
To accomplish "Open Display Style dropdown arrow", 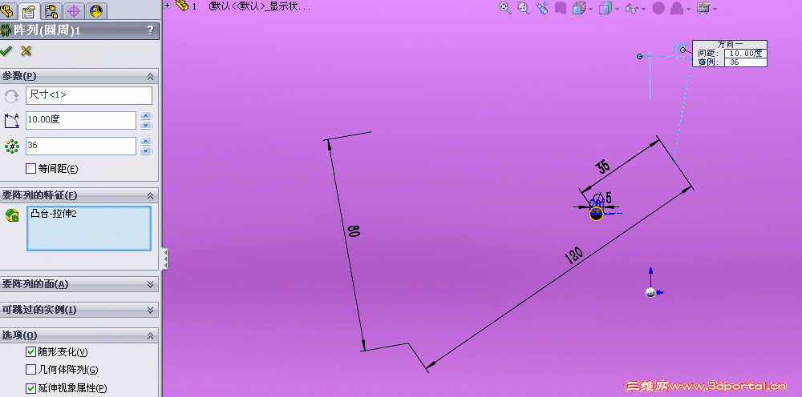I will point(618,9).
